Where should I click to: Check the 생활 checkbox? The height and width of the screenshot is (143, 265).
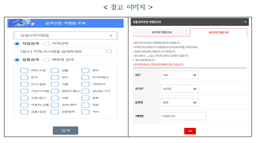point(55,71)
